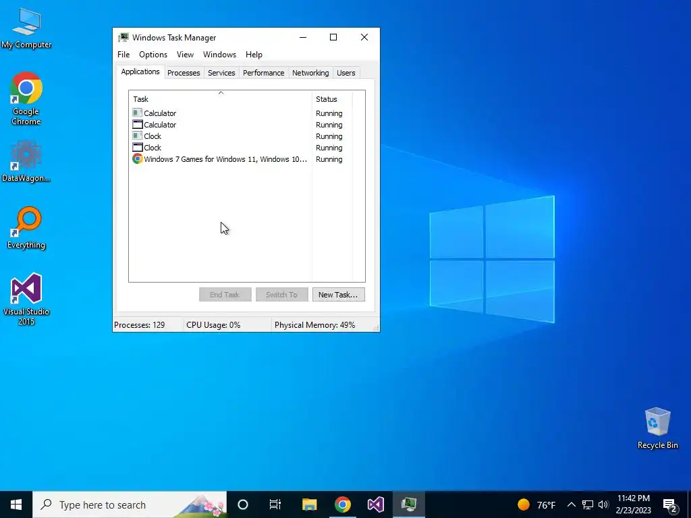Select the Recycle Bin icon
Screen dimensions: 691x518
[x=657, y=428]
